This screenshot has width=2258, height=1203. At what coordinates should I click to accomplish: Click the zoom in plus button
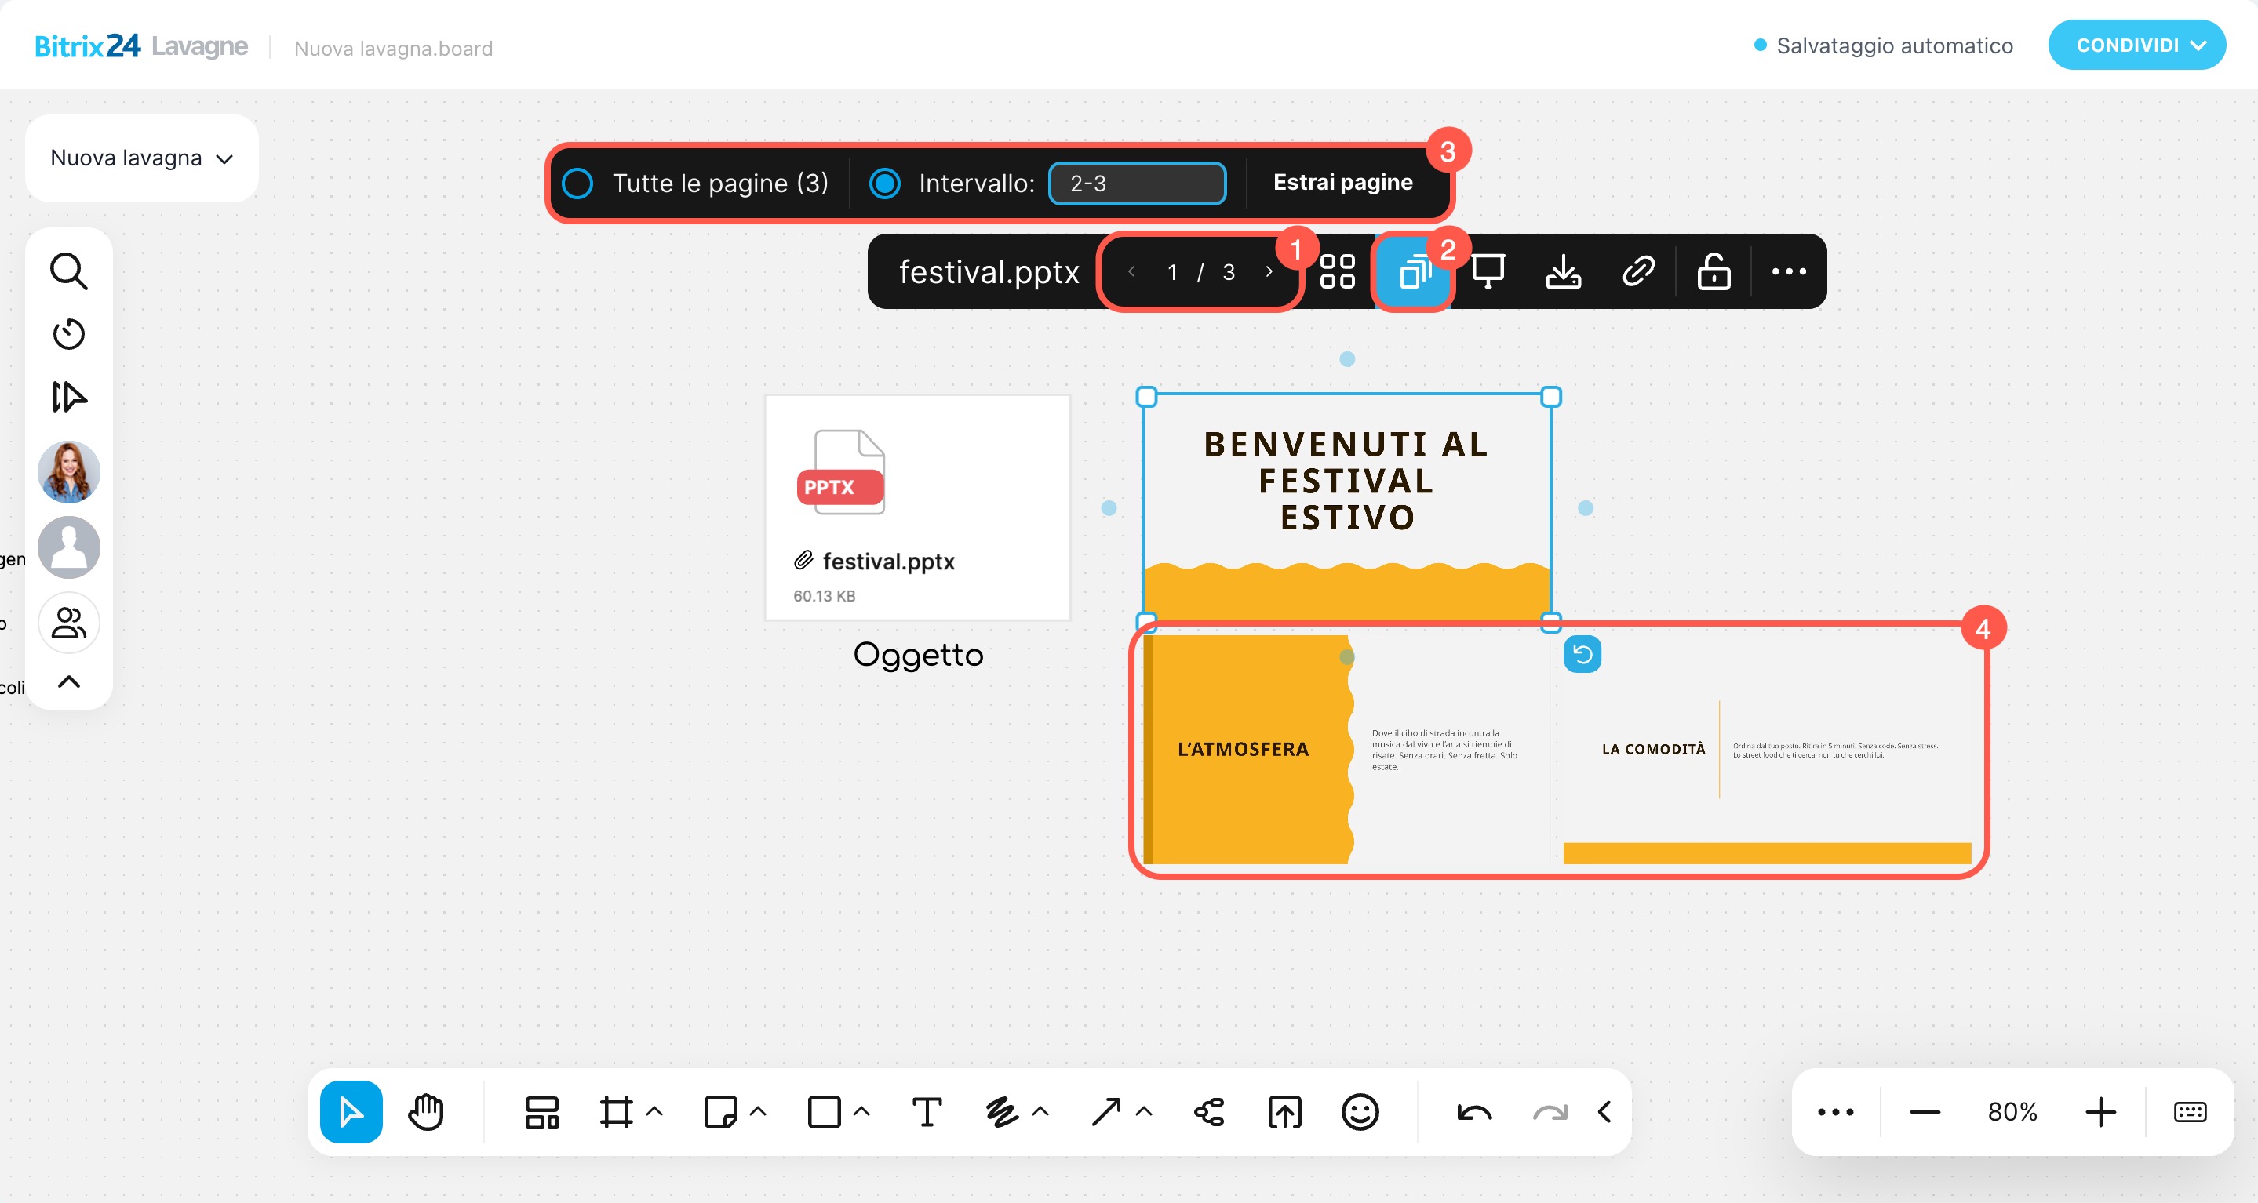pos(2100,1112)
